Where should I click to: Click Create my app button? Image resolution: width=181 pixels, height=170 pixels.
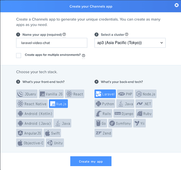coord(91,161)
